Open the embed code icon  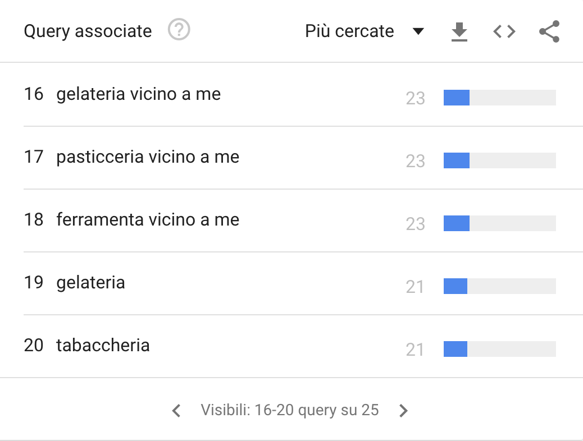click(x=504, y=31)
